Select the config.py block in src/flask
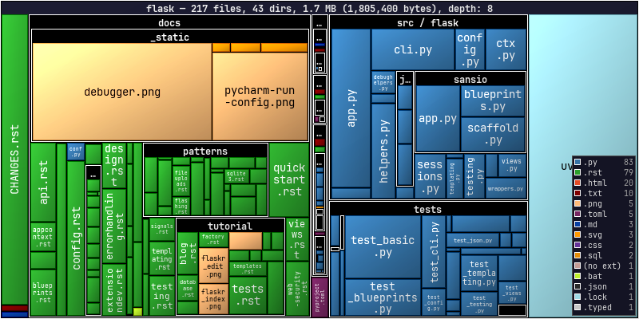Screen dimensions: 639x319 point(470,49)
